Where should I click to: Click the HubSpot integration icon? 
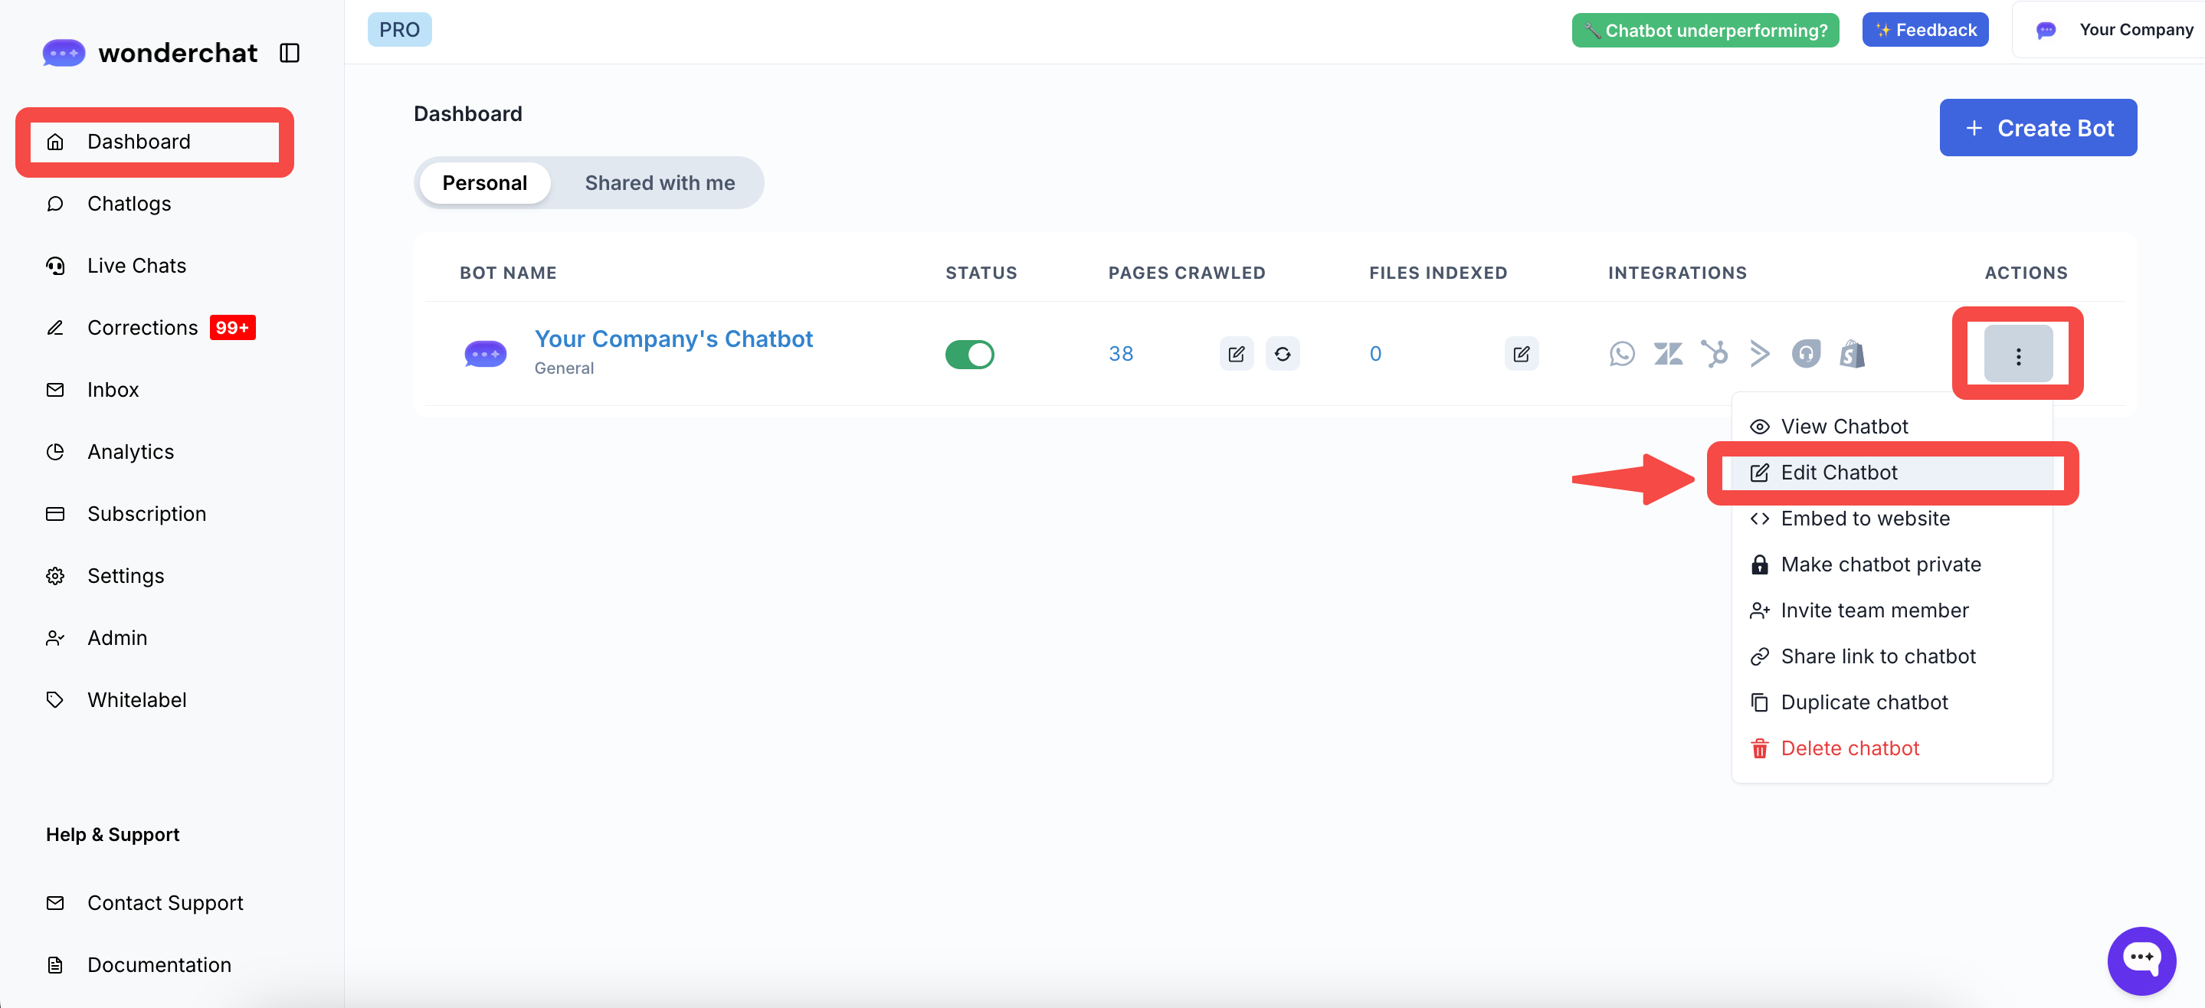pos(1714,353)
